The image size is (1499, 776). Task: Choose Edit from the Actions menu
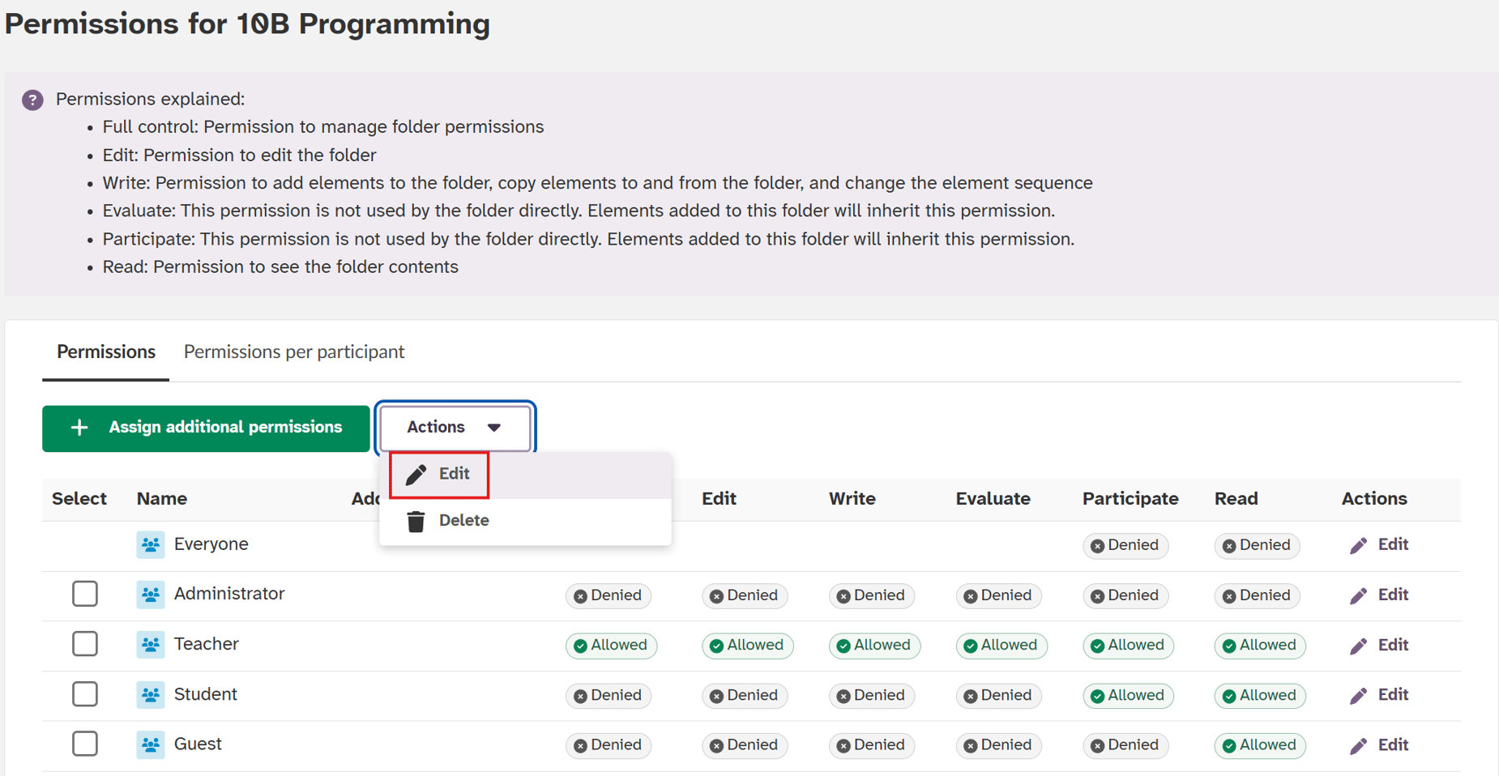[440, 474]
